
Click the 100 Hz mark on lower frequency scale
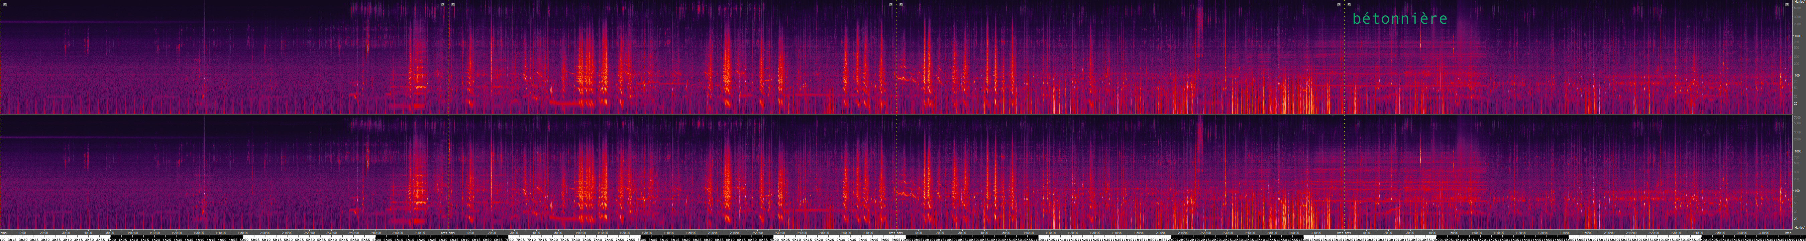point(1797,191)
